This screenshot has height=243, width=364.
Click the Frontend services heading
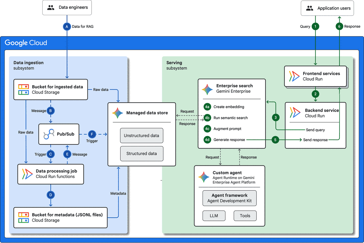tap(321, 73)
